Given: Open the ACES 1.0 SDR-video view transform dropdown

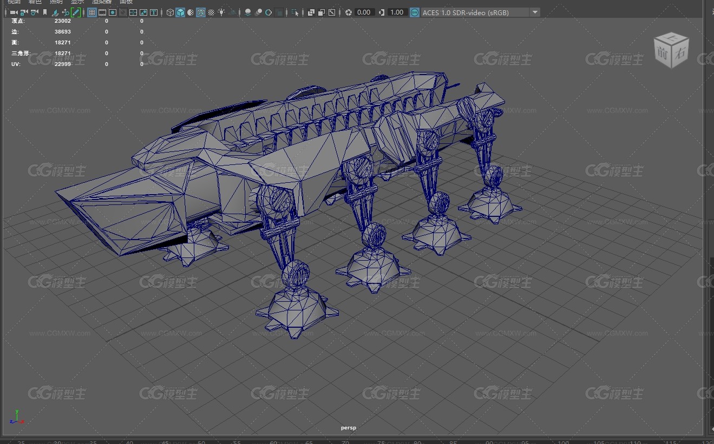Looking at the screenshot, I should point(481,12).
